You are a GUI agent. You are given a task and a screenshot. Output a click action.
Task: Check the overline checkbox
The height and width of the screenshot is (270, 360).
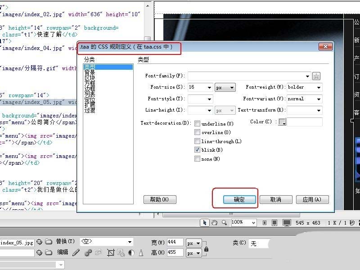(x=197, y=132)
